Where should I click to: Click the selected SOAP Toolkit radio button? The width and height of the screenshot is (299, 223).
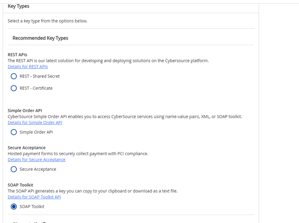click(x=14, y=206)
